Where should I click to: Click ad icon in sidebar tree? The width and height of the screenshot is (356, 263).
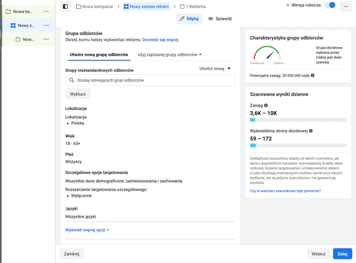click(18, 39)
